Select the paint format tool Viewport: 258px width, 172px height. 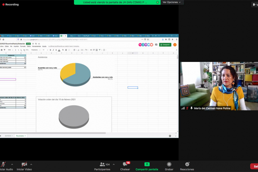[x=5, y=50]
